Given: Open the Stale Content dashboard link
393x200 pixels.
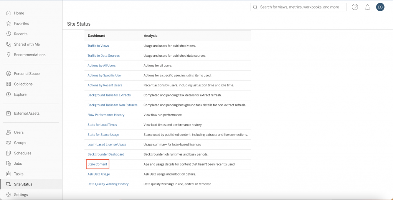Looking at the screenshot, I should 97,164.
